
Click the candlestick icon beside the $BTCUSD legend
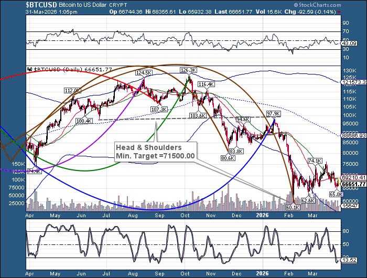(29, 69)
